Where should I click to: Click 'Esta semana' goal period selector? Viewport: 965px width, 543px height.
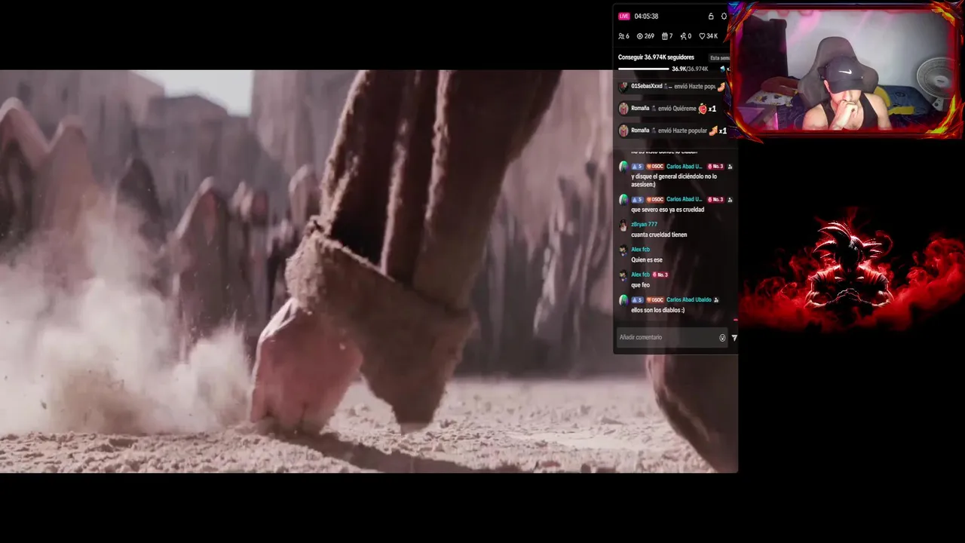pos(720,57)
